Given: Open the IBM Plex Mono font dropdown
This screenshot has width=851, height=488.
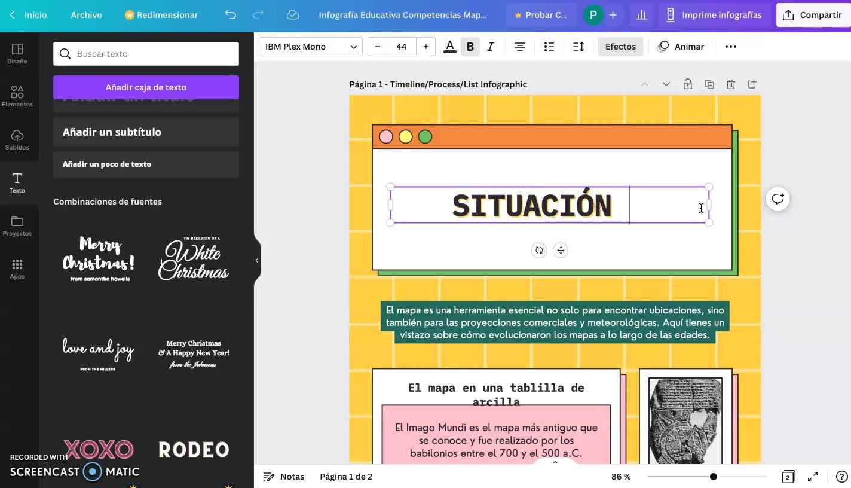Looking at the screenshot, I should pos(311,47).
